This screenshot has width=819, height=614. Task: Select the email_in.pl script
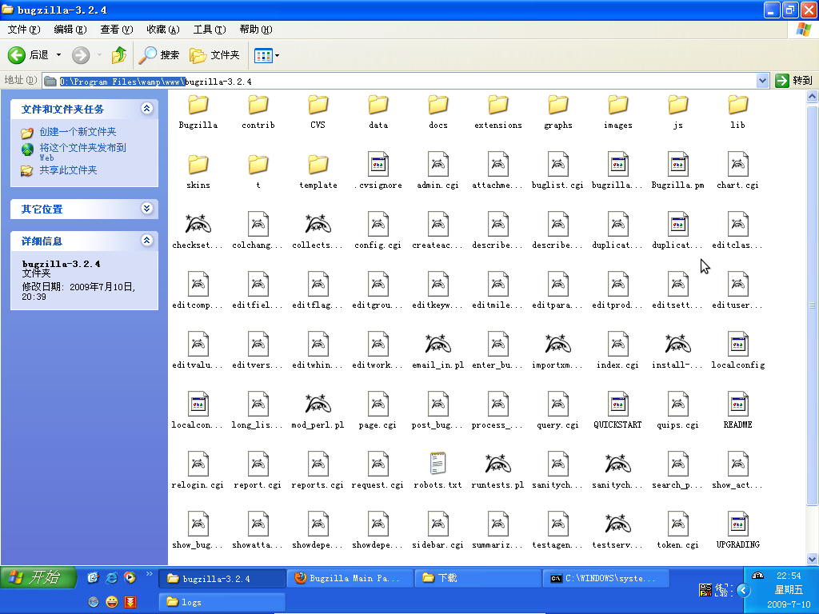pos(437,352)
